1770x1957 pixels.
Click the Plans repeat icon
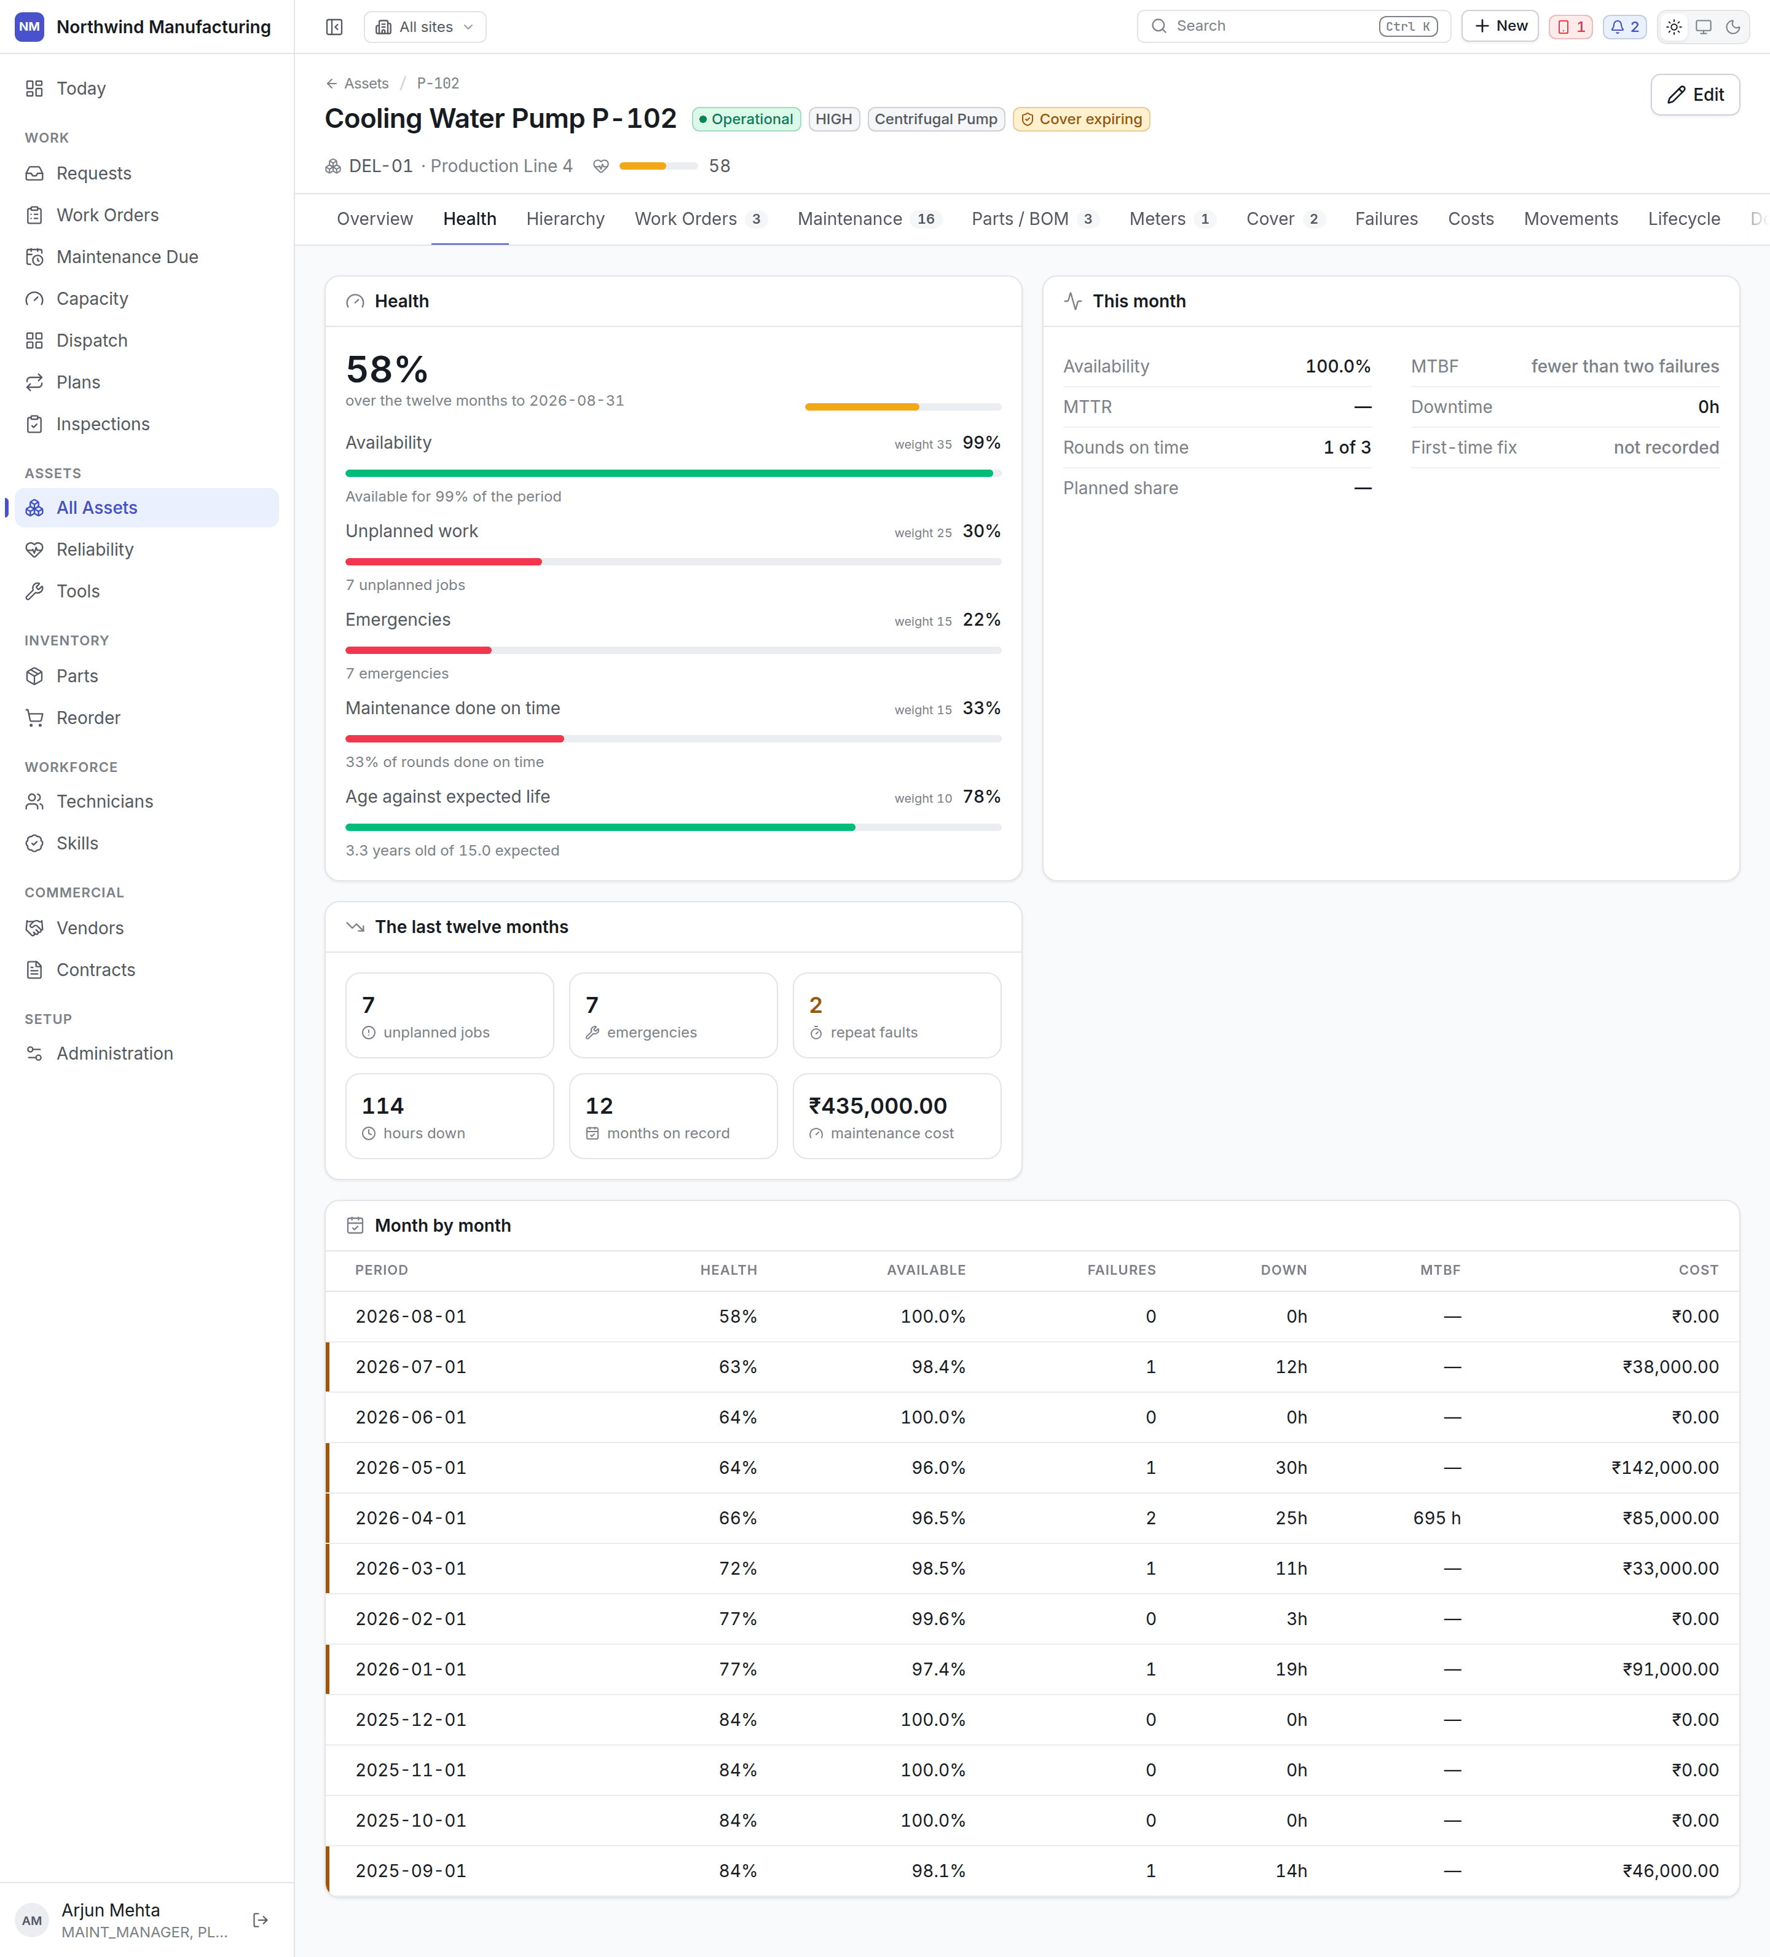tap(35, 382)
